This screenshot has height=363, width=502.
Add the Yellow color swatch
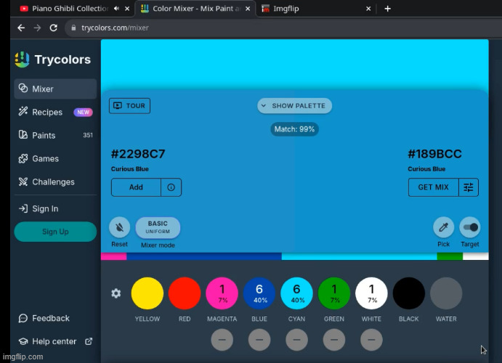147,293
